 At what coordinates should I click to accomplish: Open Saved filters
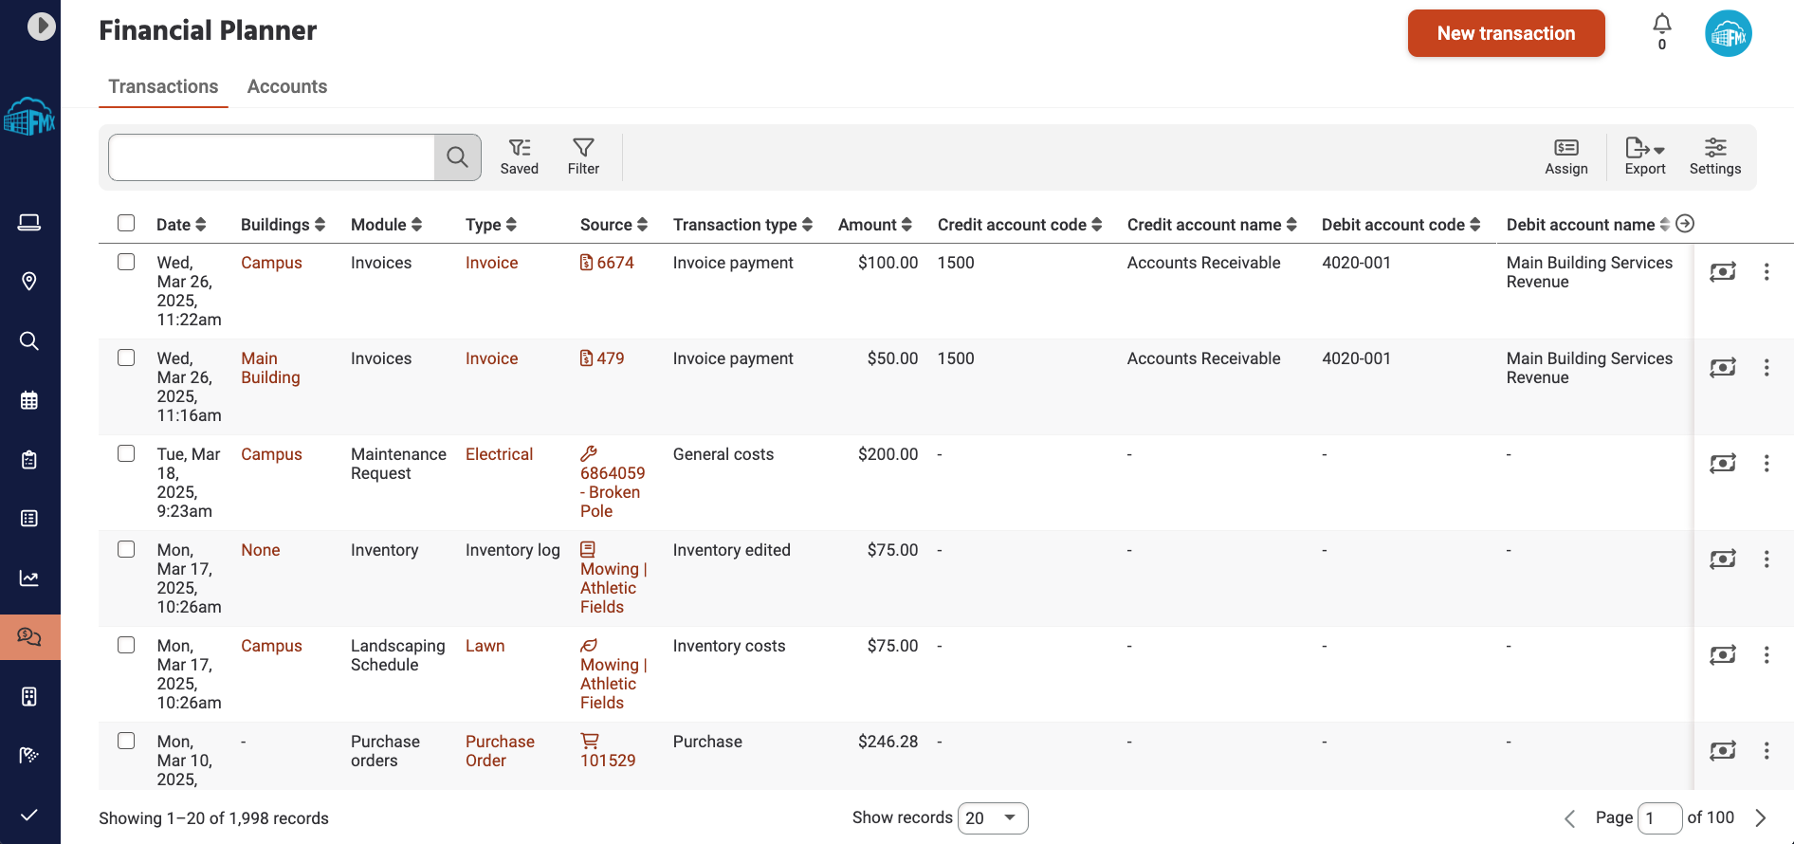[x=520, y=157]
